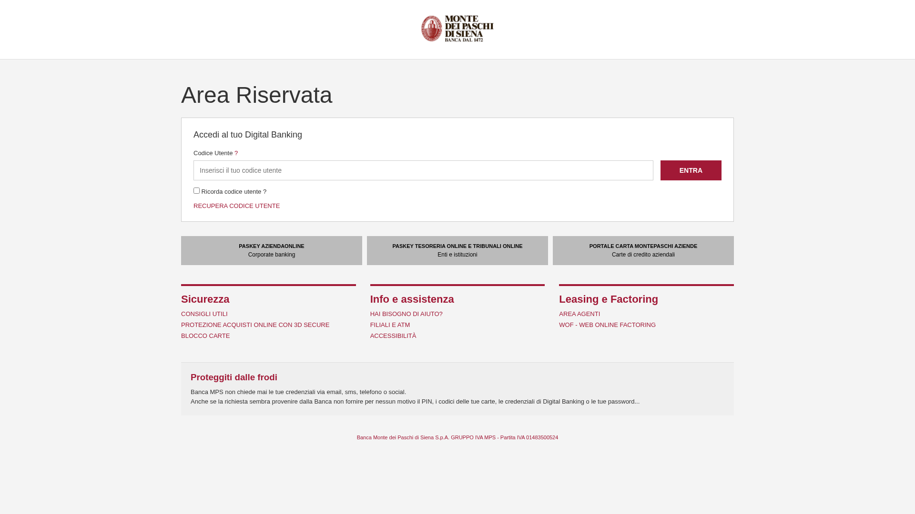Click the Proteggiti dalle frodi heading
Image resolution: width=915 pixels, height=514 pixels.
pyautogui.click(x=234, y=377)
